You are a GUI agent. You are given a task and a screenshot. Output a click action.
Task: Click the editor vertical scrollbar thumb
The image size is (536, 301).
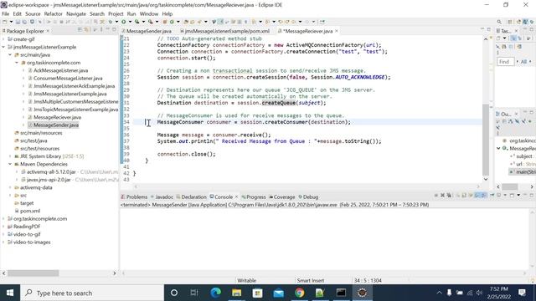tap(486, 140)
